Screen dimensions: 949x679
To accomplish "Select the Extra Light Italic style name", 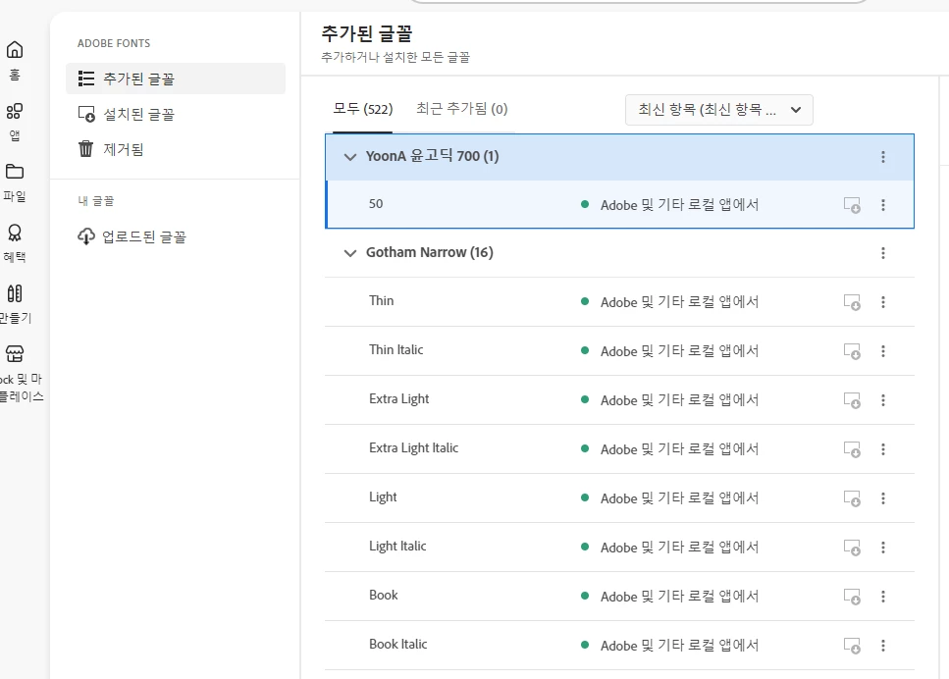I will pyautogui.click(x=413, y=447).
